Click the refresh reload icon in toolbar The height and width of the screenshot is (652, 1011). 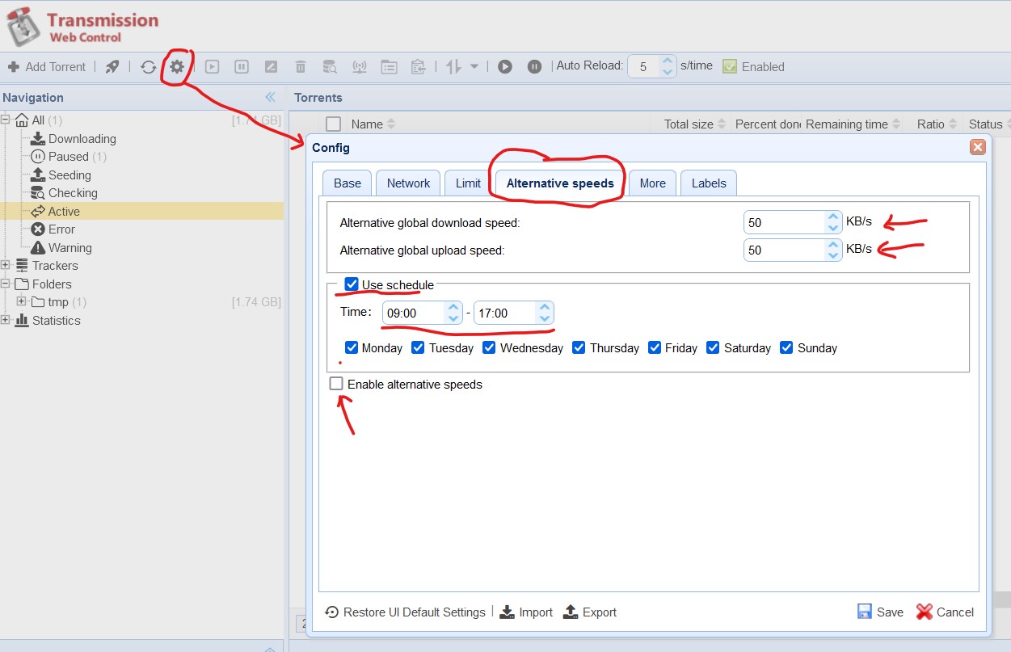[x=148, y=67]
